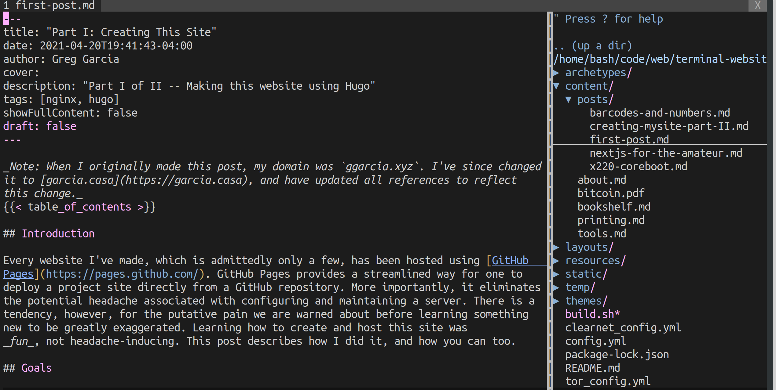
Task: Open nextjs-for-the-amateur.md file
Action: (666, 153)
